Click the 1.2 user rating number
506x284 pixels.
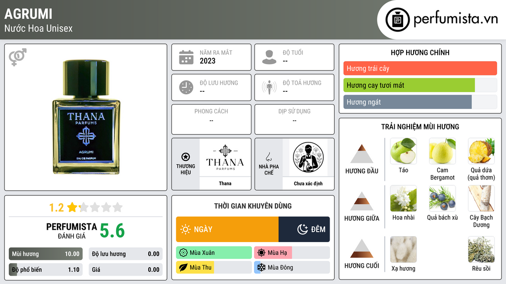tap(56, 208)
